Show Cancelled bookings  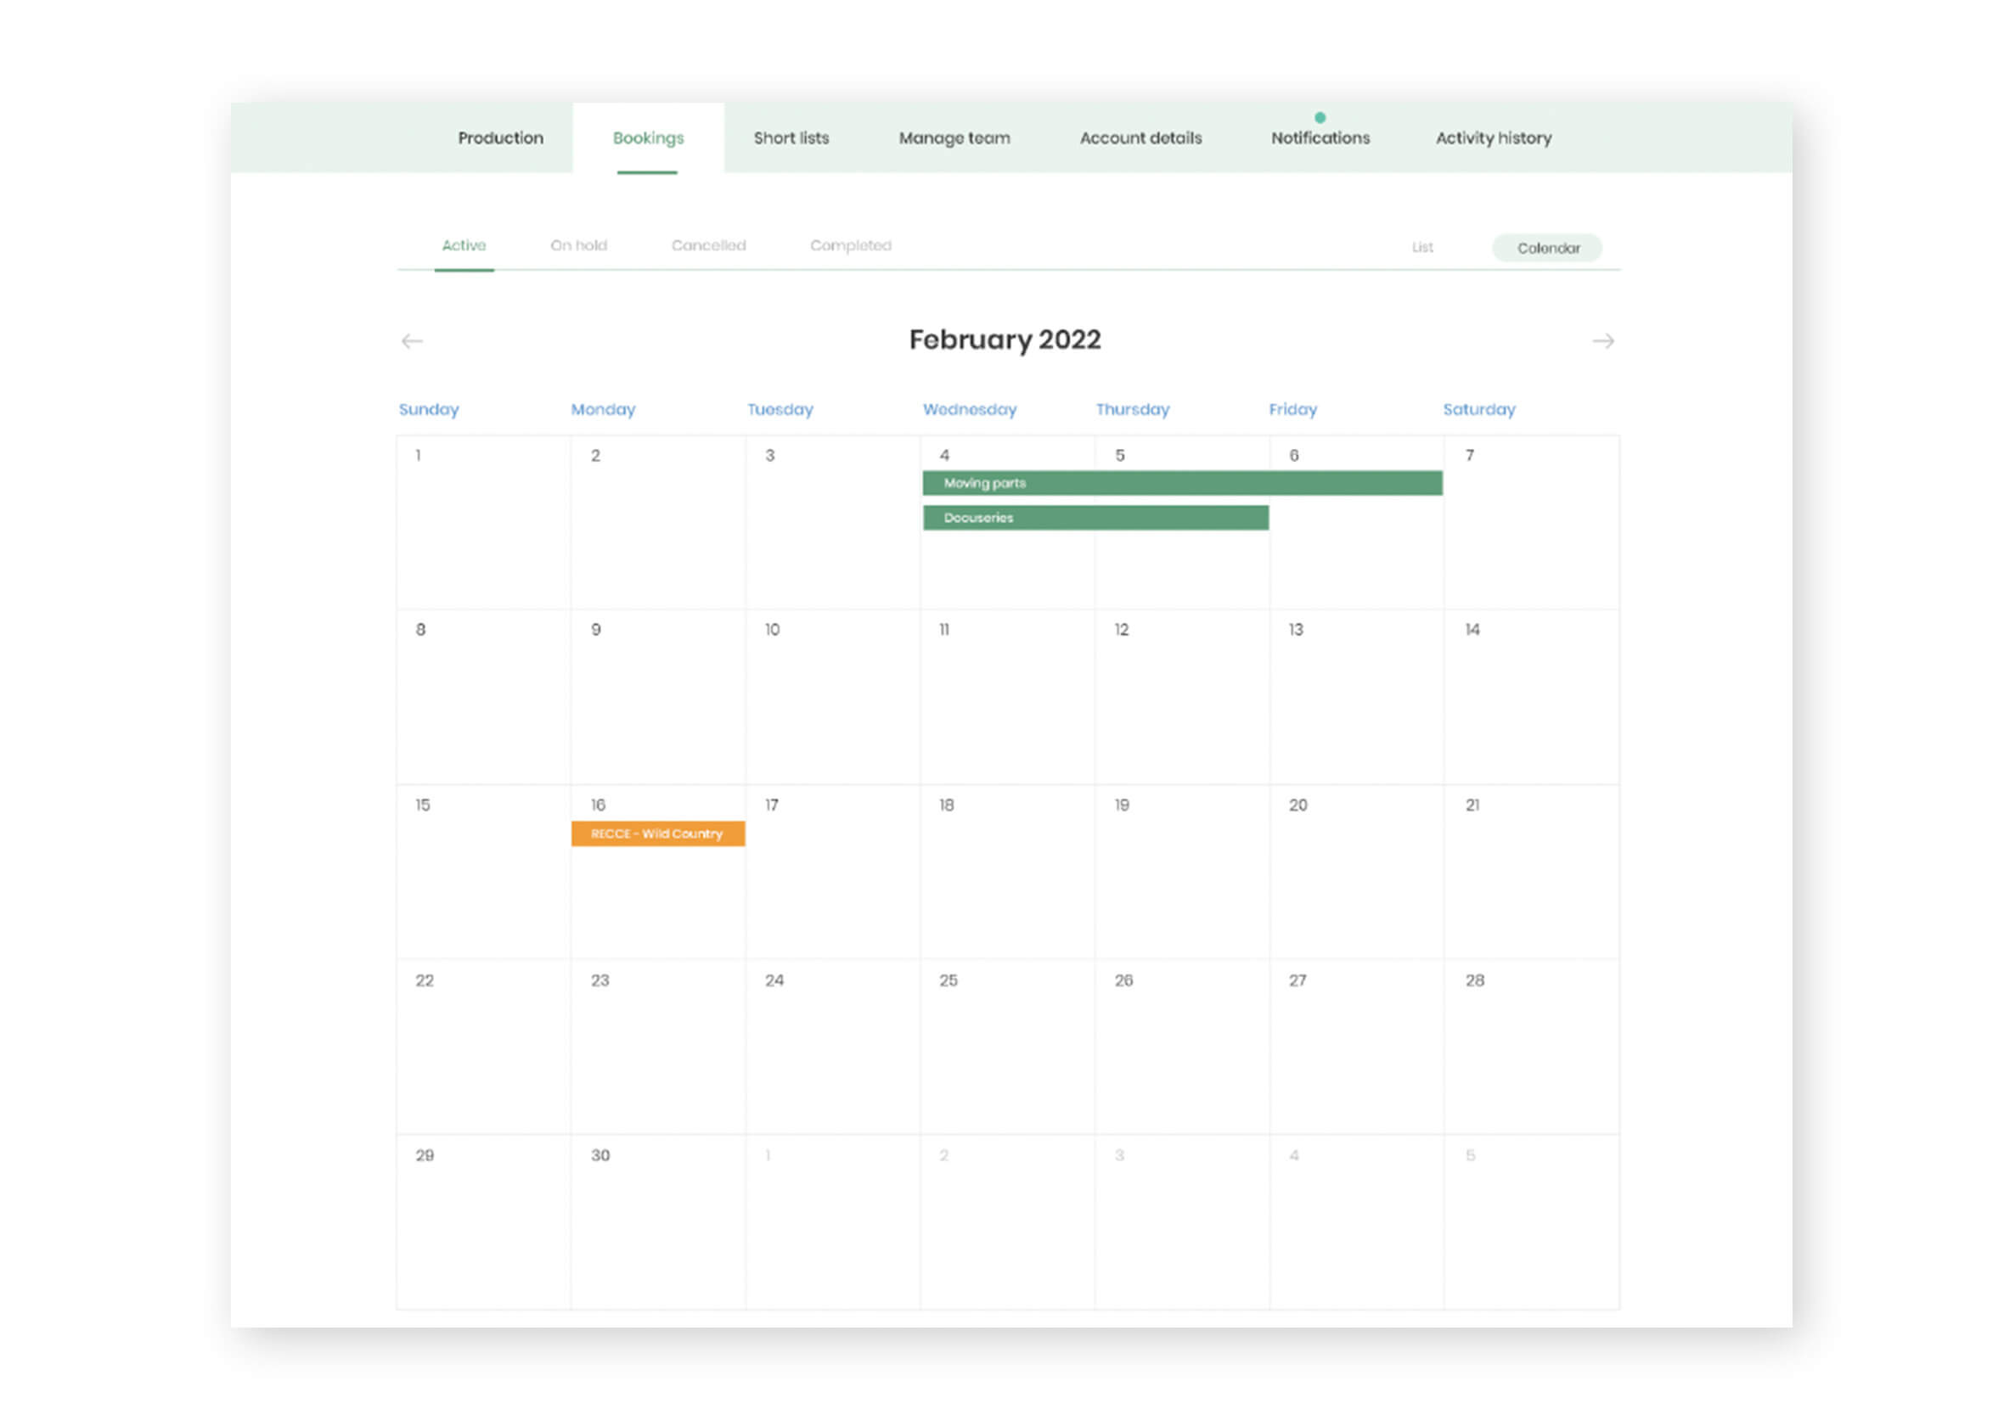click(x=708, y=245)
